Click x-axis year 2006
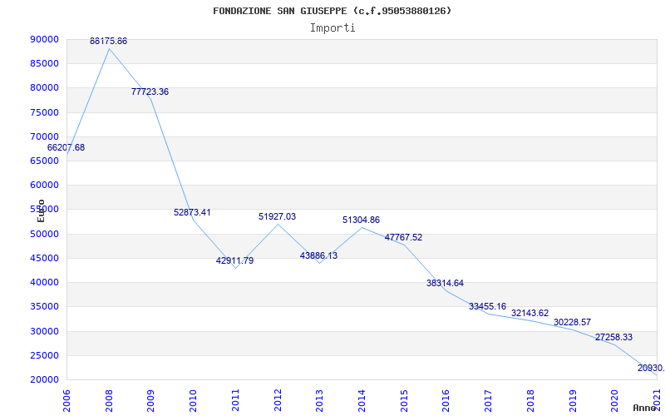The image size is (665, 416). tap(67, 400)
